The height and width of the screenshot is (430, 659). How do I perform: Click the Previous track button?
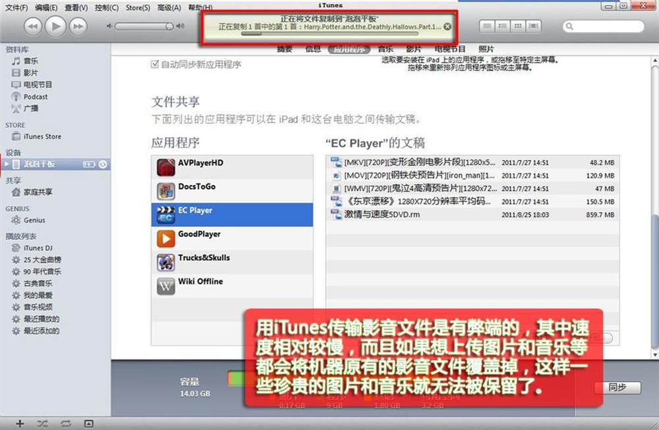point(33,26)
